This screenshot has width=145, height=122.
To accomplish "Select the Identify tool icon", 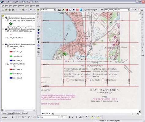I will click(x=39, y=45).
